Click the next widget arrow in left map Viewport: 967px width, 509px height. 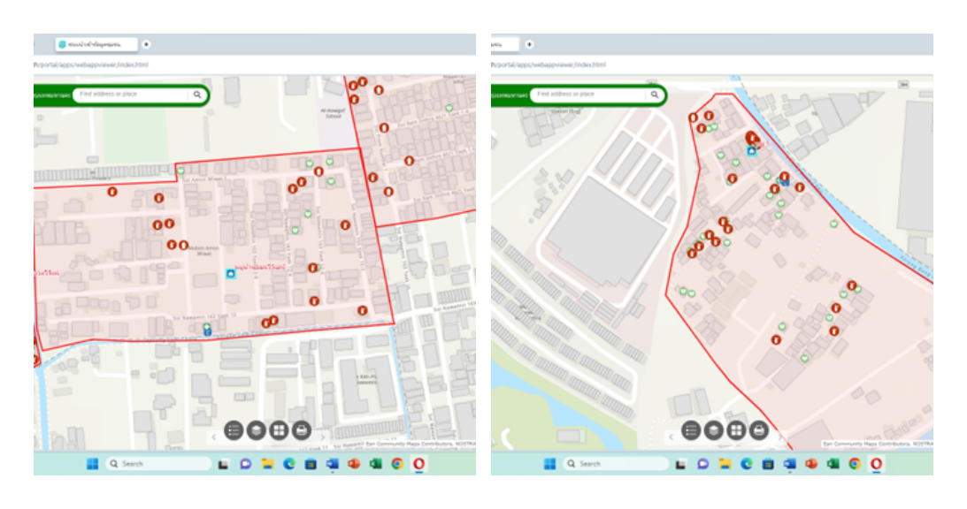(x=322, y=437)
